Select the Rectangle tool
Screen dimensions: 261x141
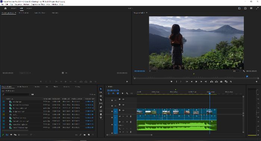click(x=101, y=111)
